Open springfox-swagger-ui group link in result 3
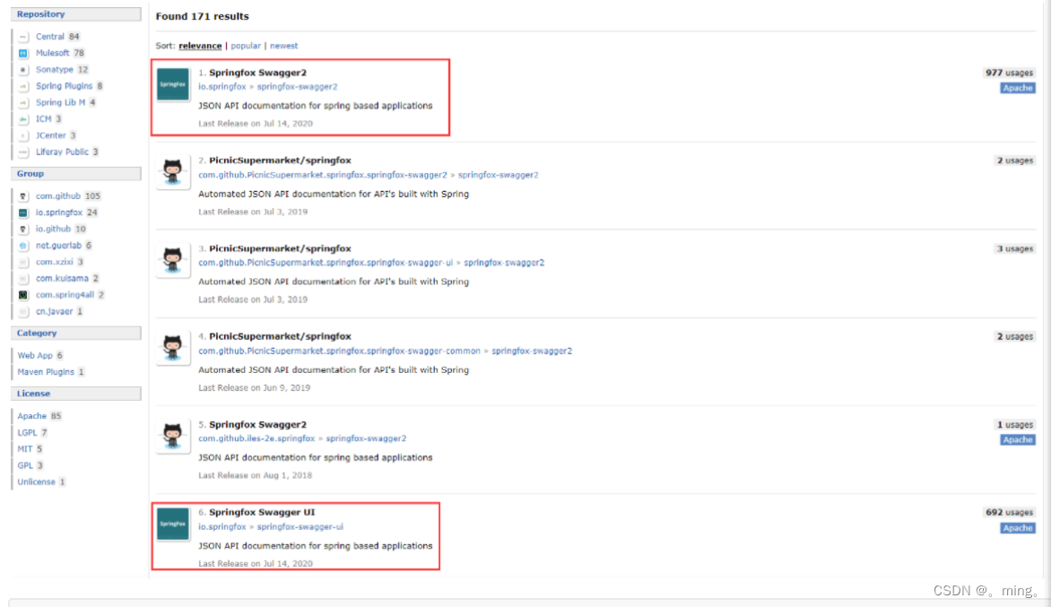Screen dimensions: 1051x607 point(326,263)
